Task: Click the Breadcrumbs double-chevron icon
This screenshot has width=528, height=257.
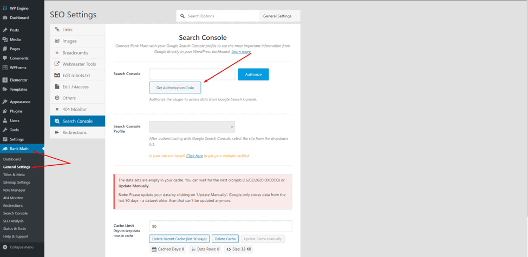Action: [x=57, y=53]
